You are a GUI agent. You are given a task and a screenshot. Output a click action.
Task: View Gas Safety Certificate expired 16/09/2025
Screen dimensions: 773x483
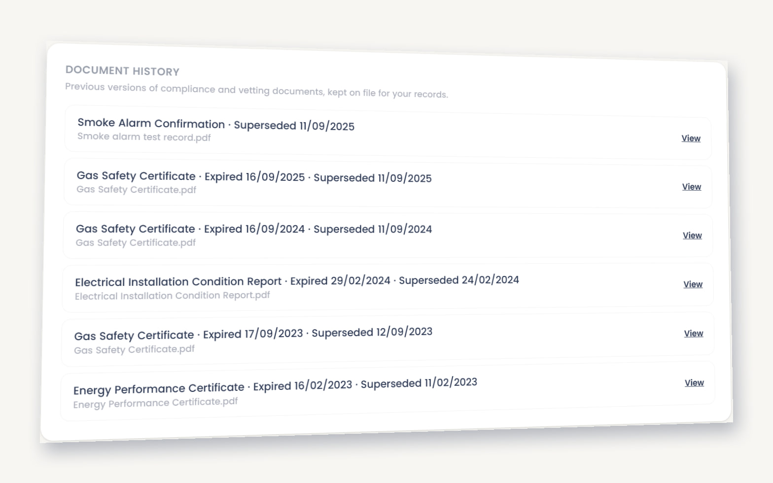691,187
